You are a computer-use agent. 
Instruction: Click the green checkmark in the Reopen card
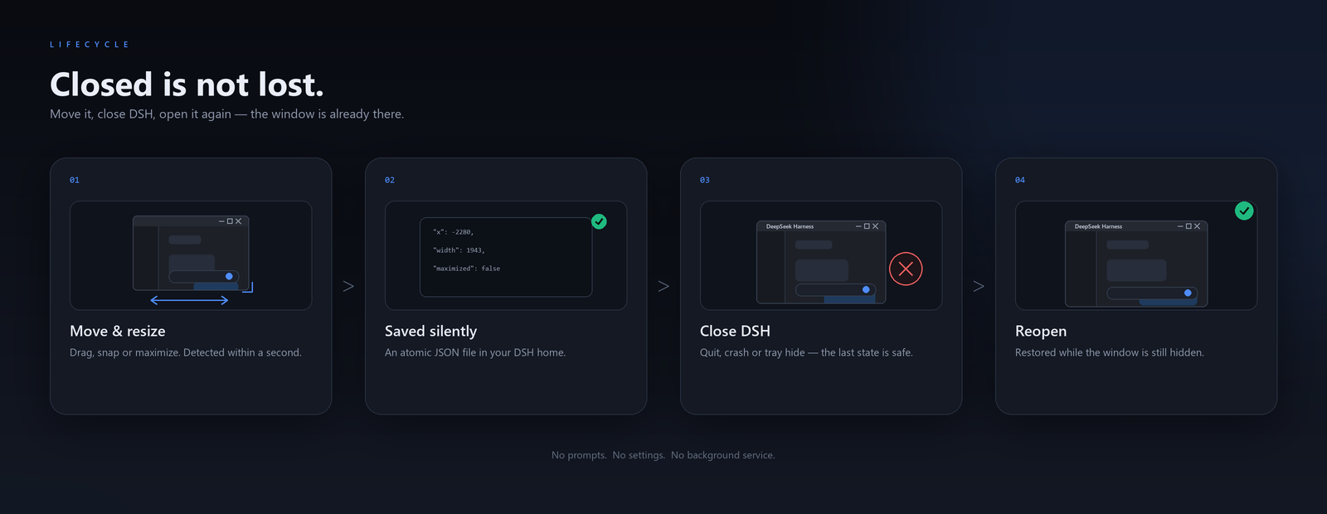(1244, 211)
